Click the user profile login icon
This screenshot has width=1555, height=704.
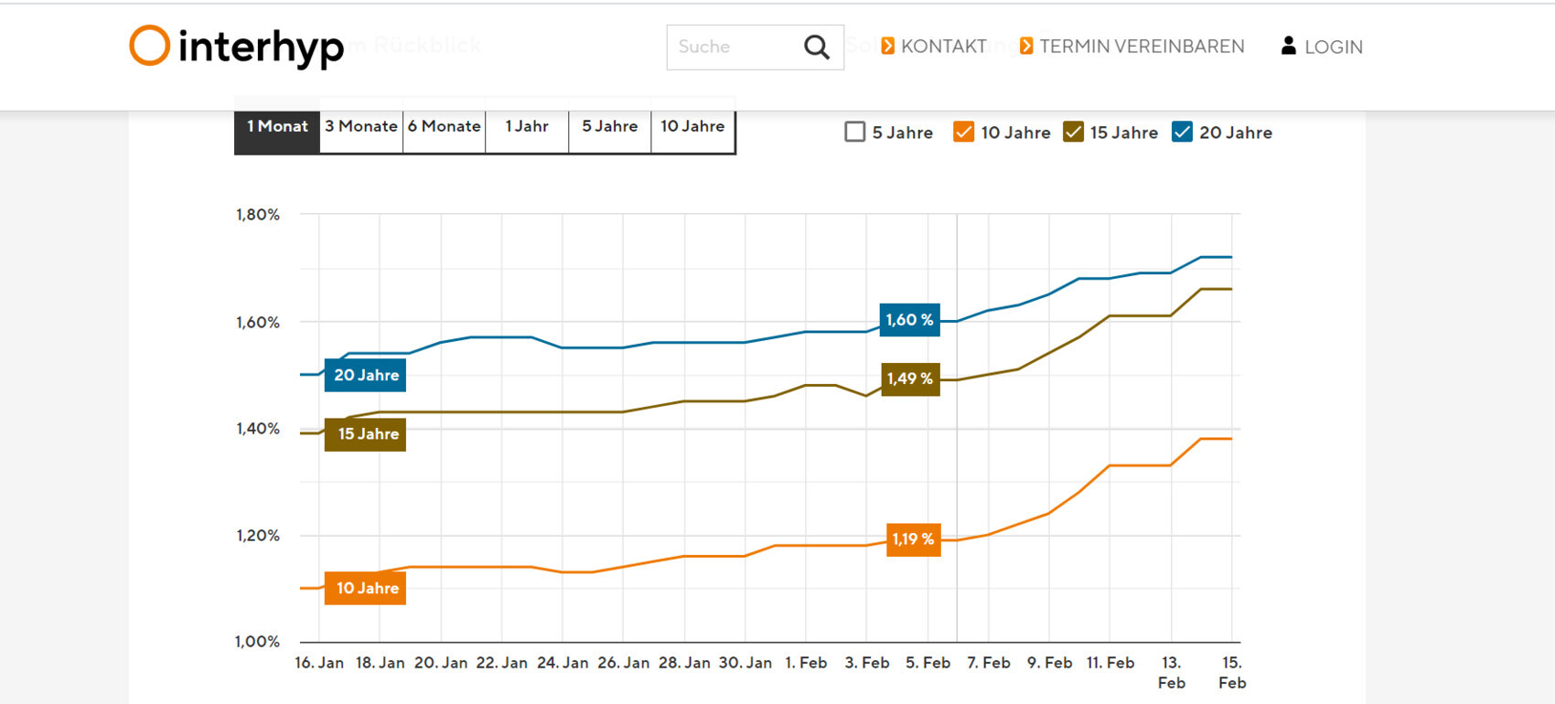1288,46
